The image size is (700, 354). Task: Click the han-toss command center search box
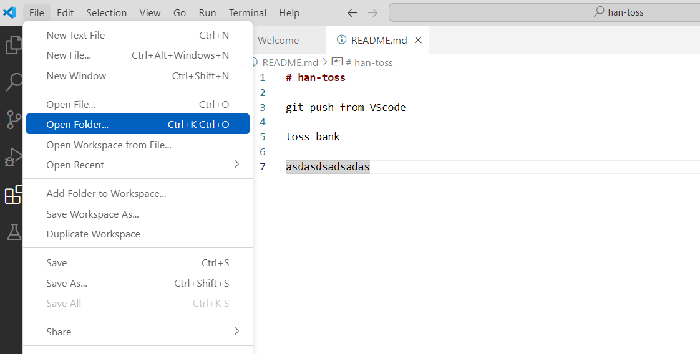544,12
